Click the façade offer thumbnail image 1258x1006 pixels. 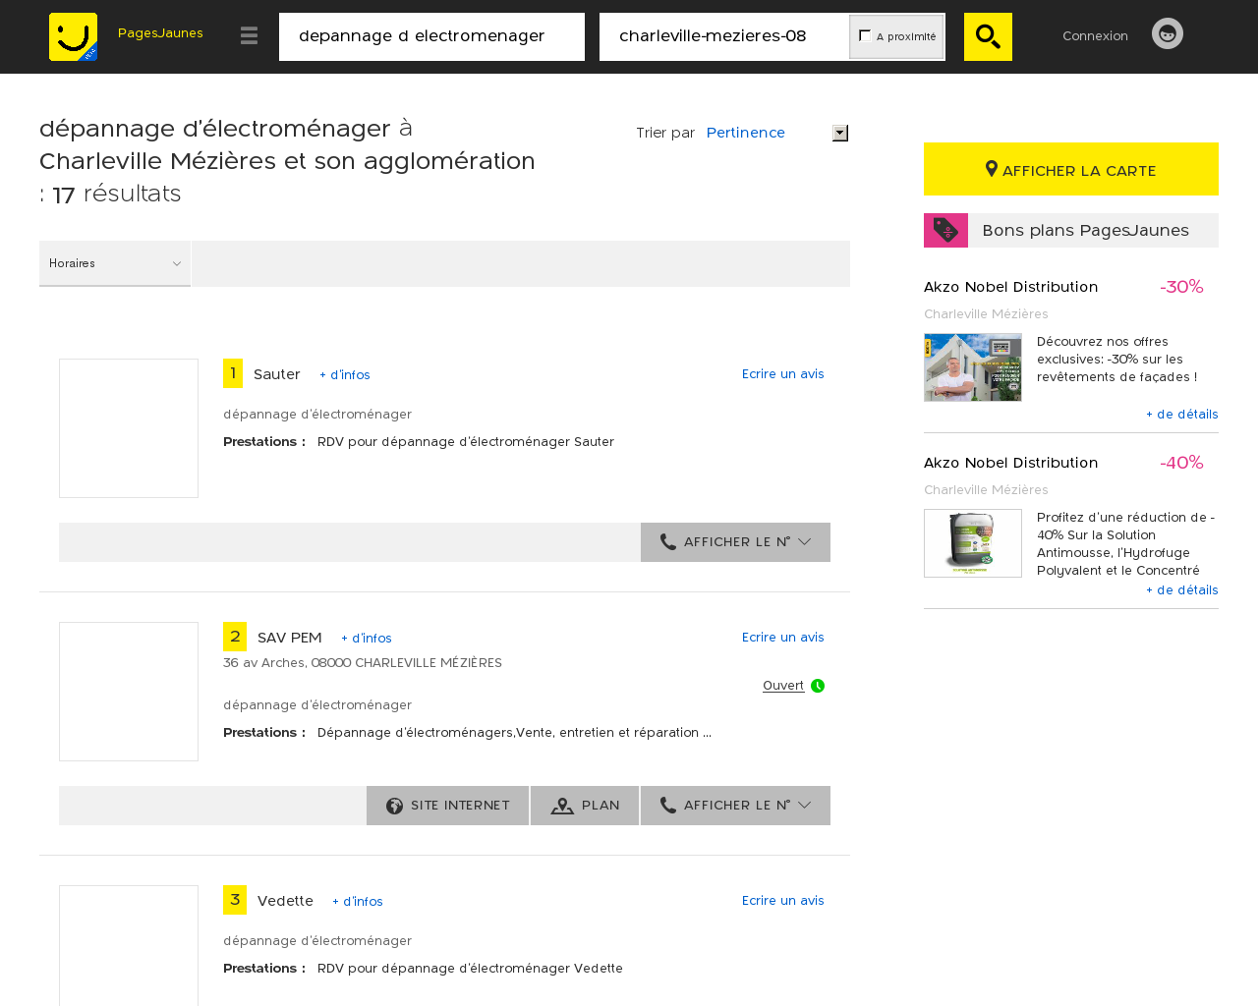tap(973, 367)
